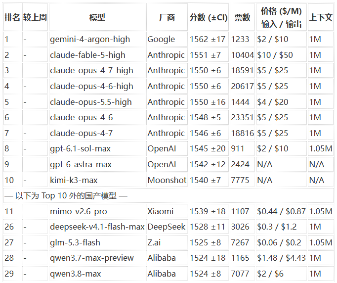The width and height of the screenshot is (337, 283).
Task: Click the 分数 (±CI) column header
Action: pyautogui.click(x=208, y=17)
